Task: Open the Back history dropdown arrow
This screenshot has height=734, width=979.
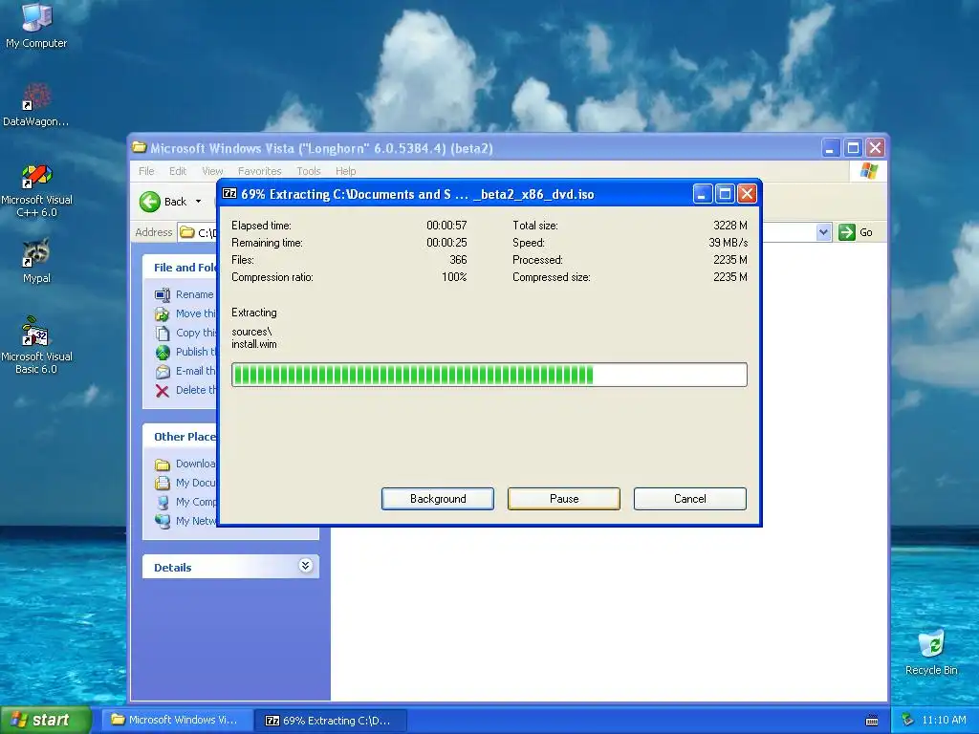Action: 199,202
